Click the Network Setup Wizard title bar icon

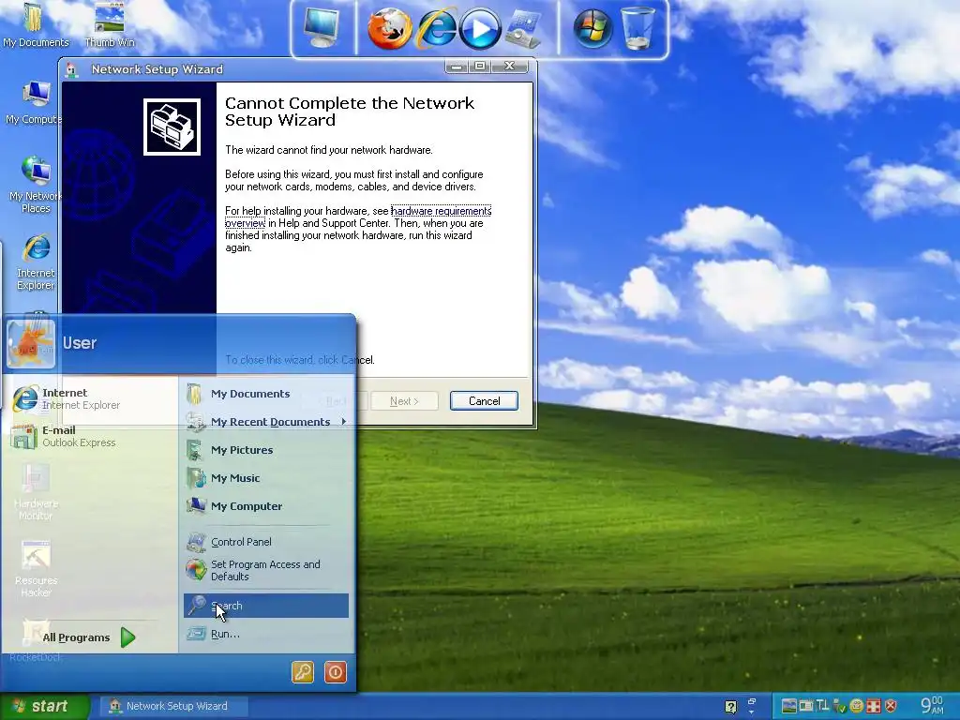click(x=72, y=69)
